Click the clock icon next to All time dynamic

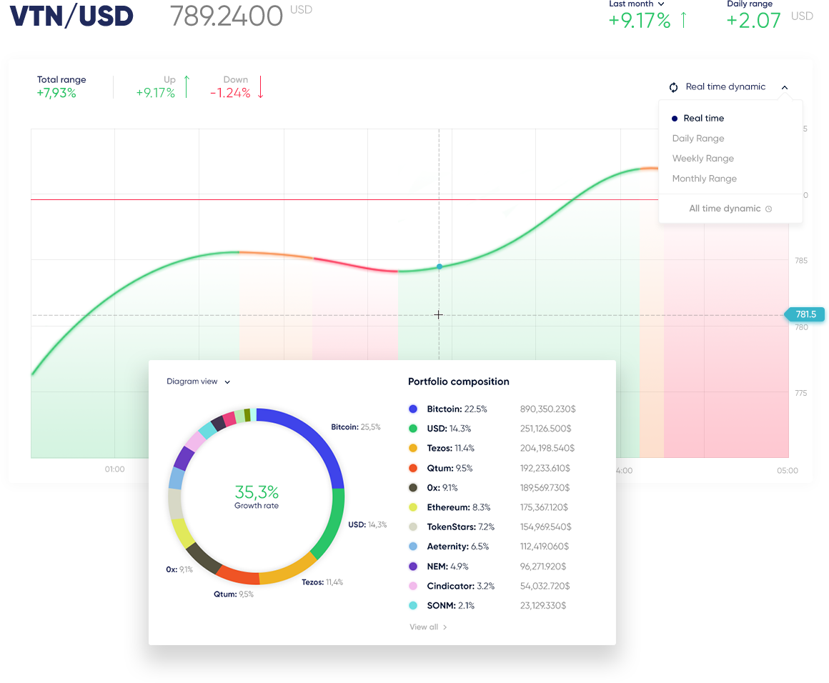(x=769, y=209)
